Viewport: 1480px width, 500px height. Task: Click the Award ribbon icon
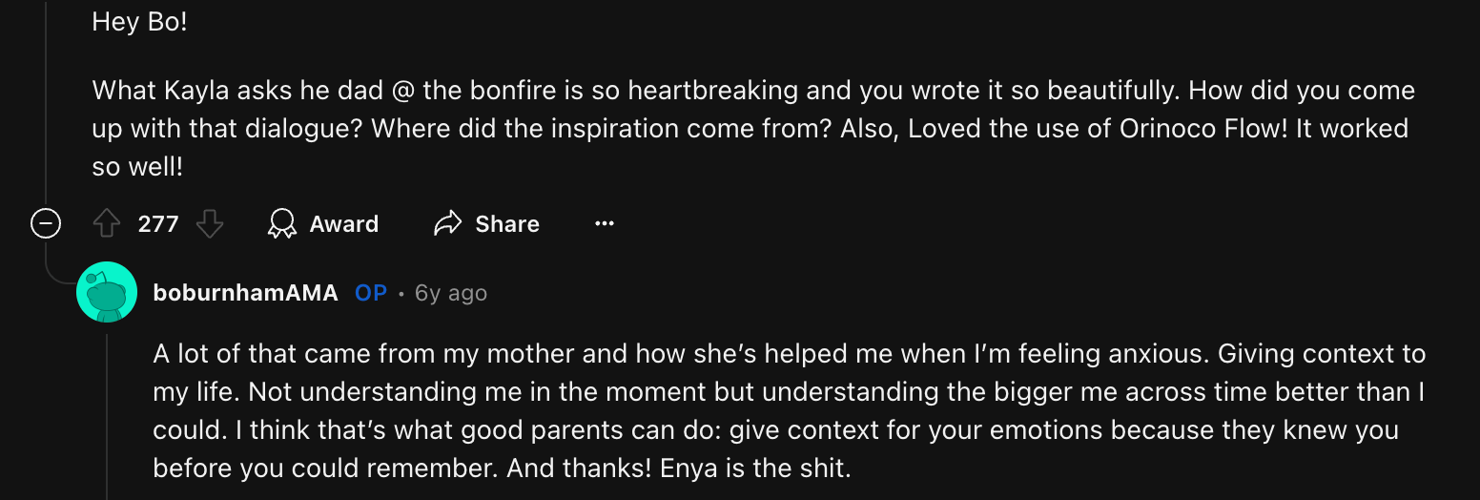pos(282,224)
